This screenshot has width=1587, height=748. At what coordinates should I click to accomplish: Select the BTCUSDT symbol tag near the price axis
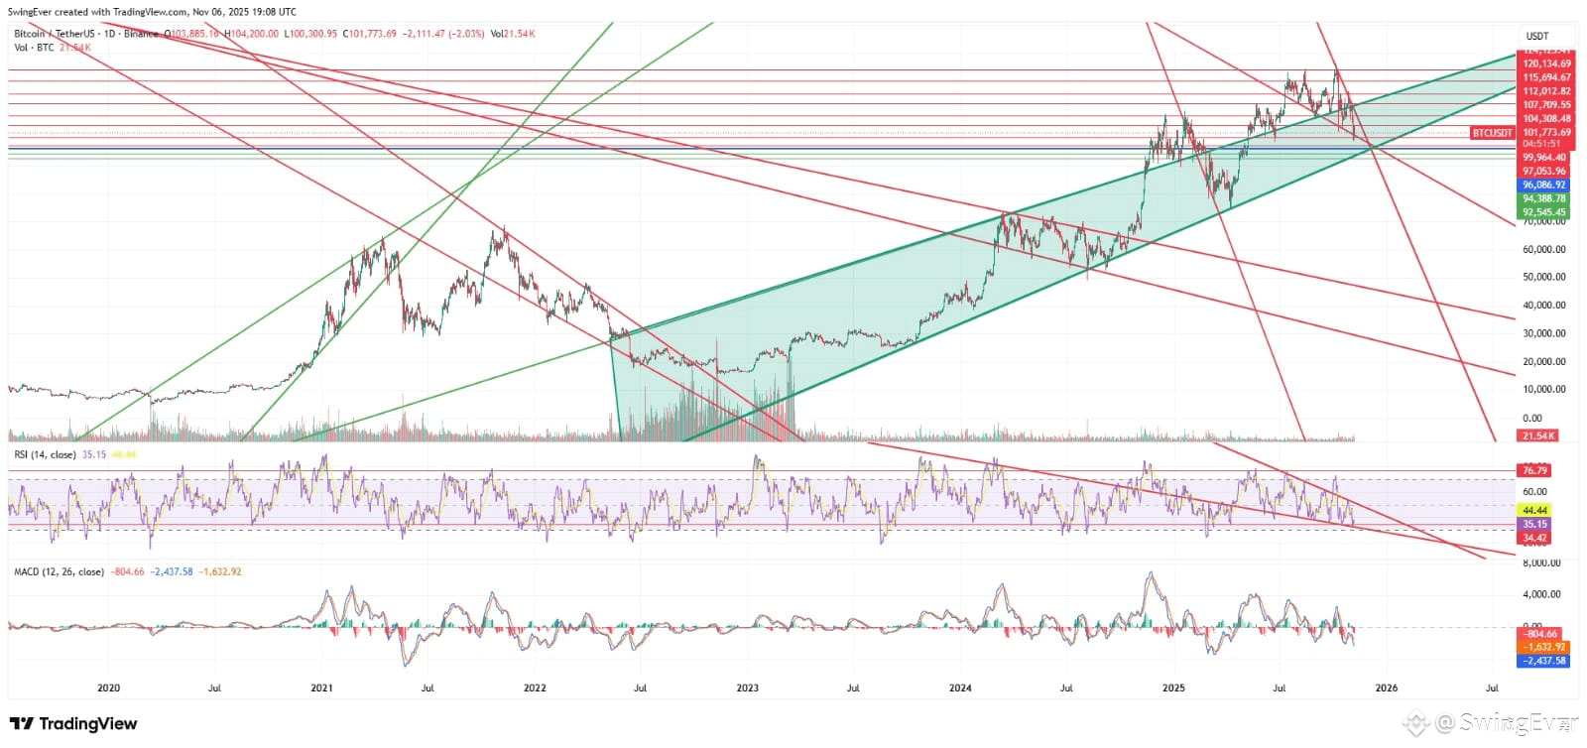[1493, 132]
